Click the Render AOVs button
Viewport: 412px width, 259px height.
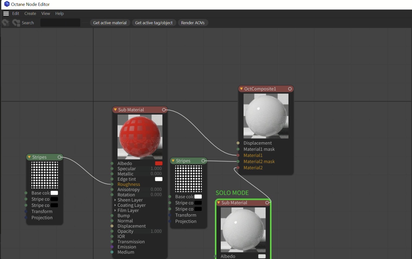[193, 23]
